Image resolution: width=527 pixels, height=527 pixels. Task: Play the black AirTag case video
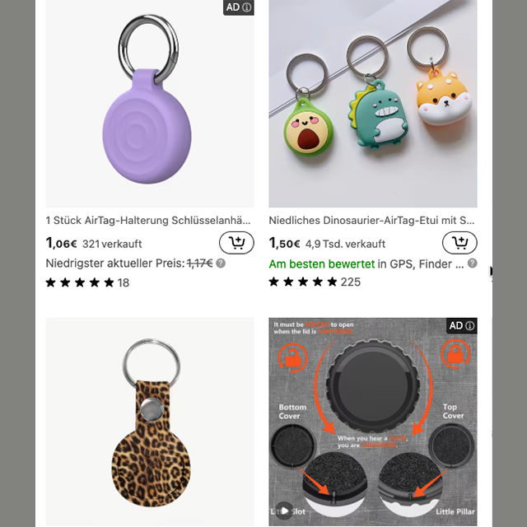click(284, 511)
